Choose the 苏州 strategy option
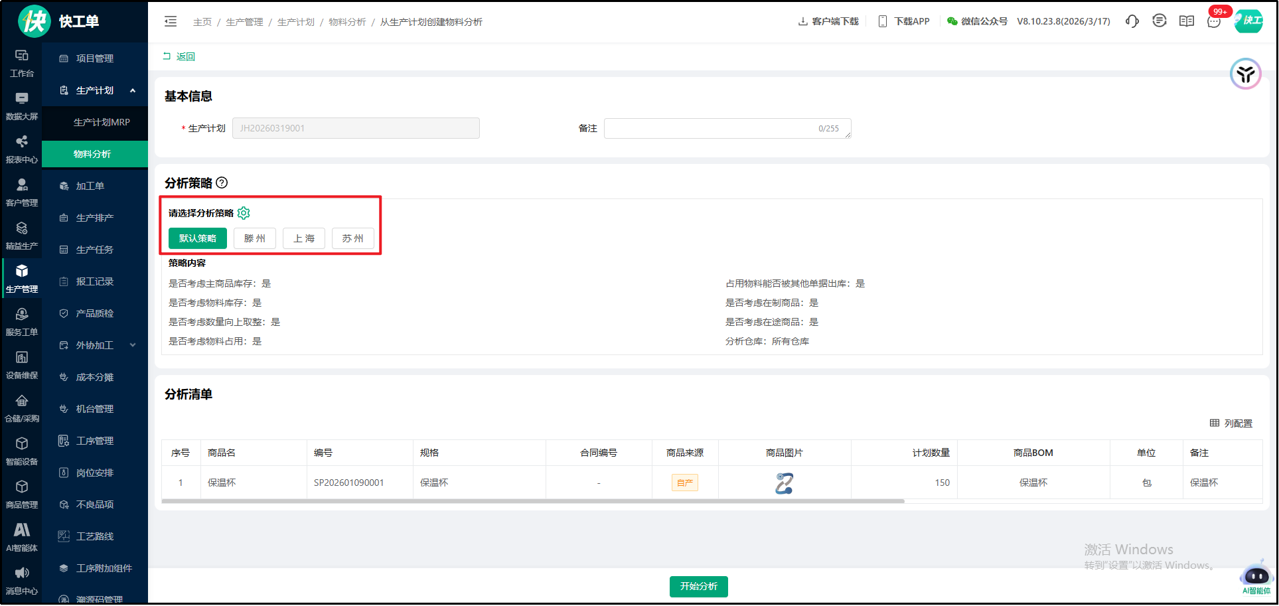 (352, 238)
